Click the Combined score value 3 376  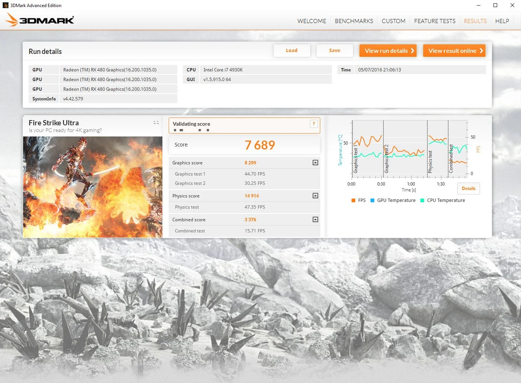[250, 220]
